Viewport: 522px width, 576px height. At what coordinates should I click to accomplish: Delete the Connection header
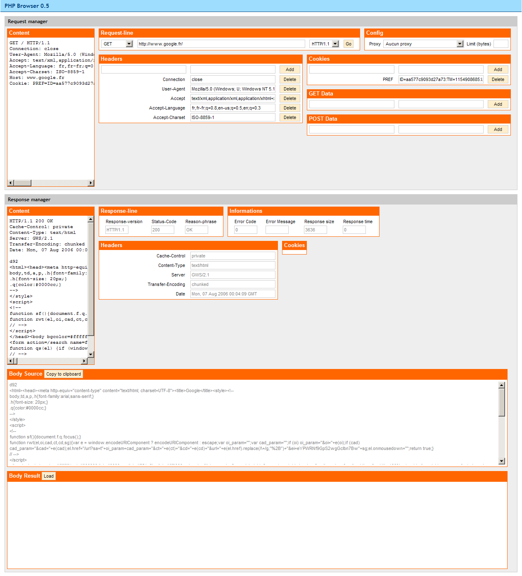290,79
